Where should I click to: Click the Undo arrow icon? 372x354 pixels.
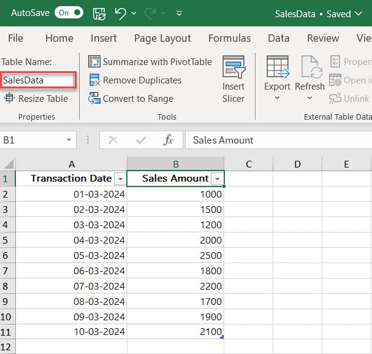tap(121, 13)
